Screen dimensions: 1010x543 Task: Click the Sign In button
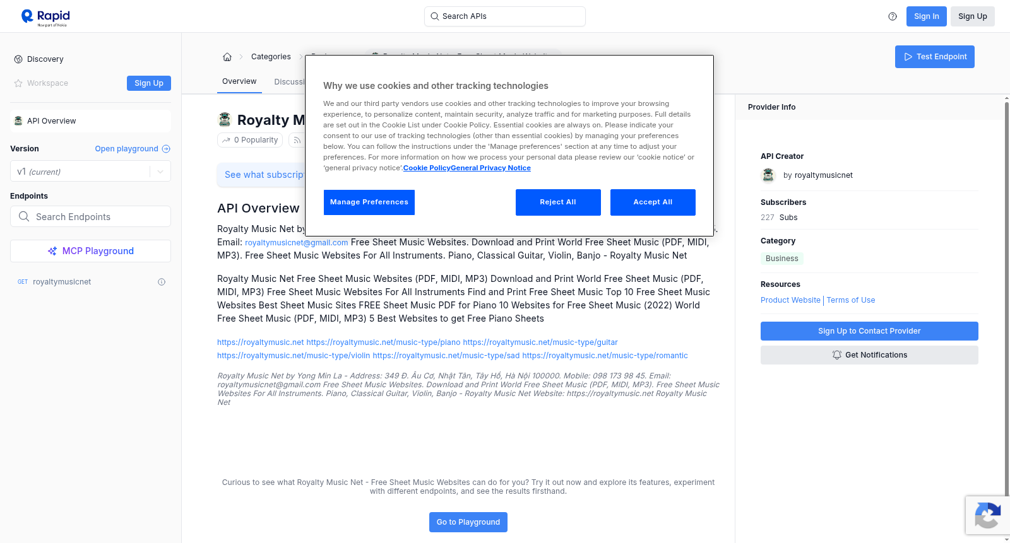click(x=927, y=16)
